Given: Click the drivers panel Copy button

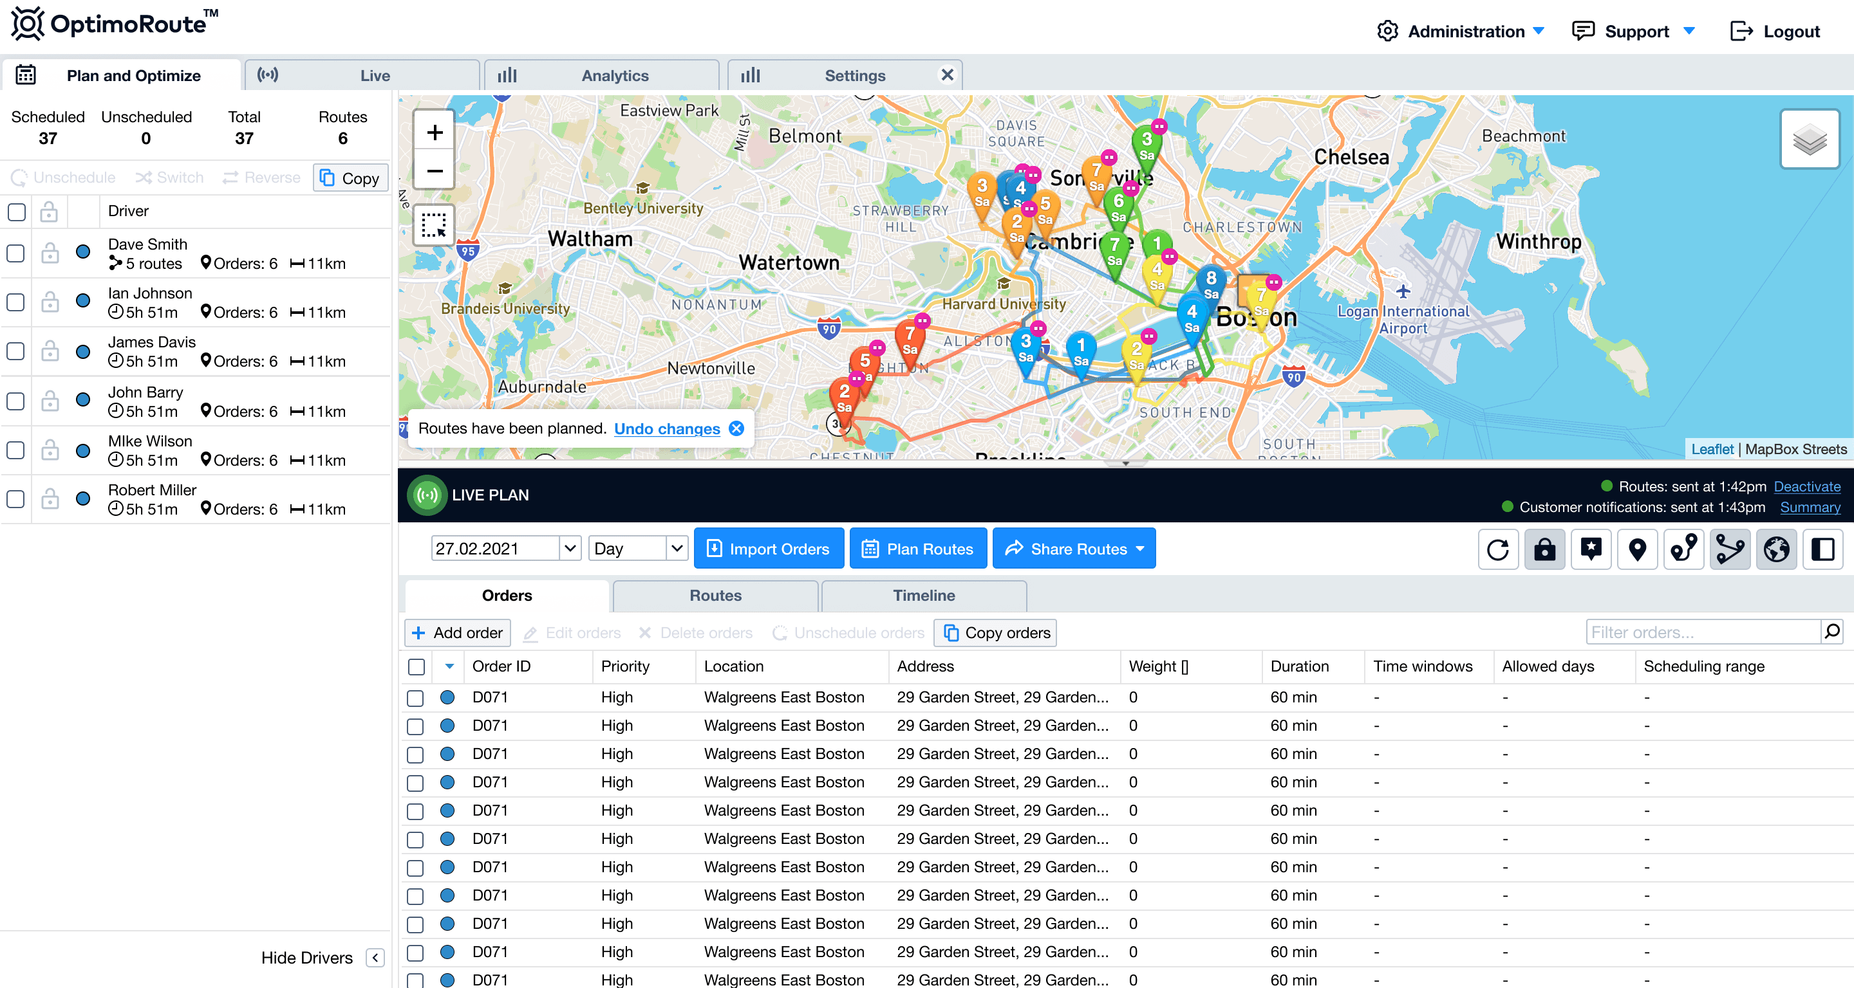Looking at the screenshot, I should coord(350,178).
